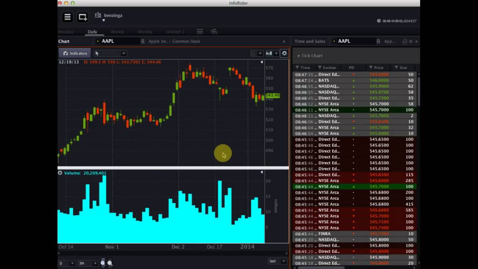Open the D interval dropdown

click(x=66, y=263)
